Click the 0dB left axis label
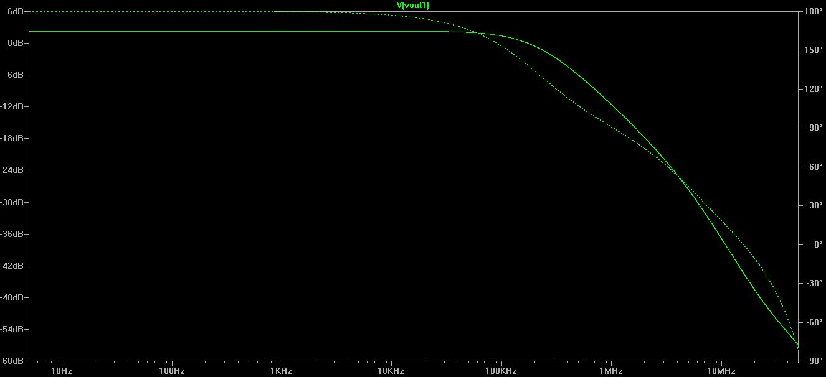 [x=16, y=43]
